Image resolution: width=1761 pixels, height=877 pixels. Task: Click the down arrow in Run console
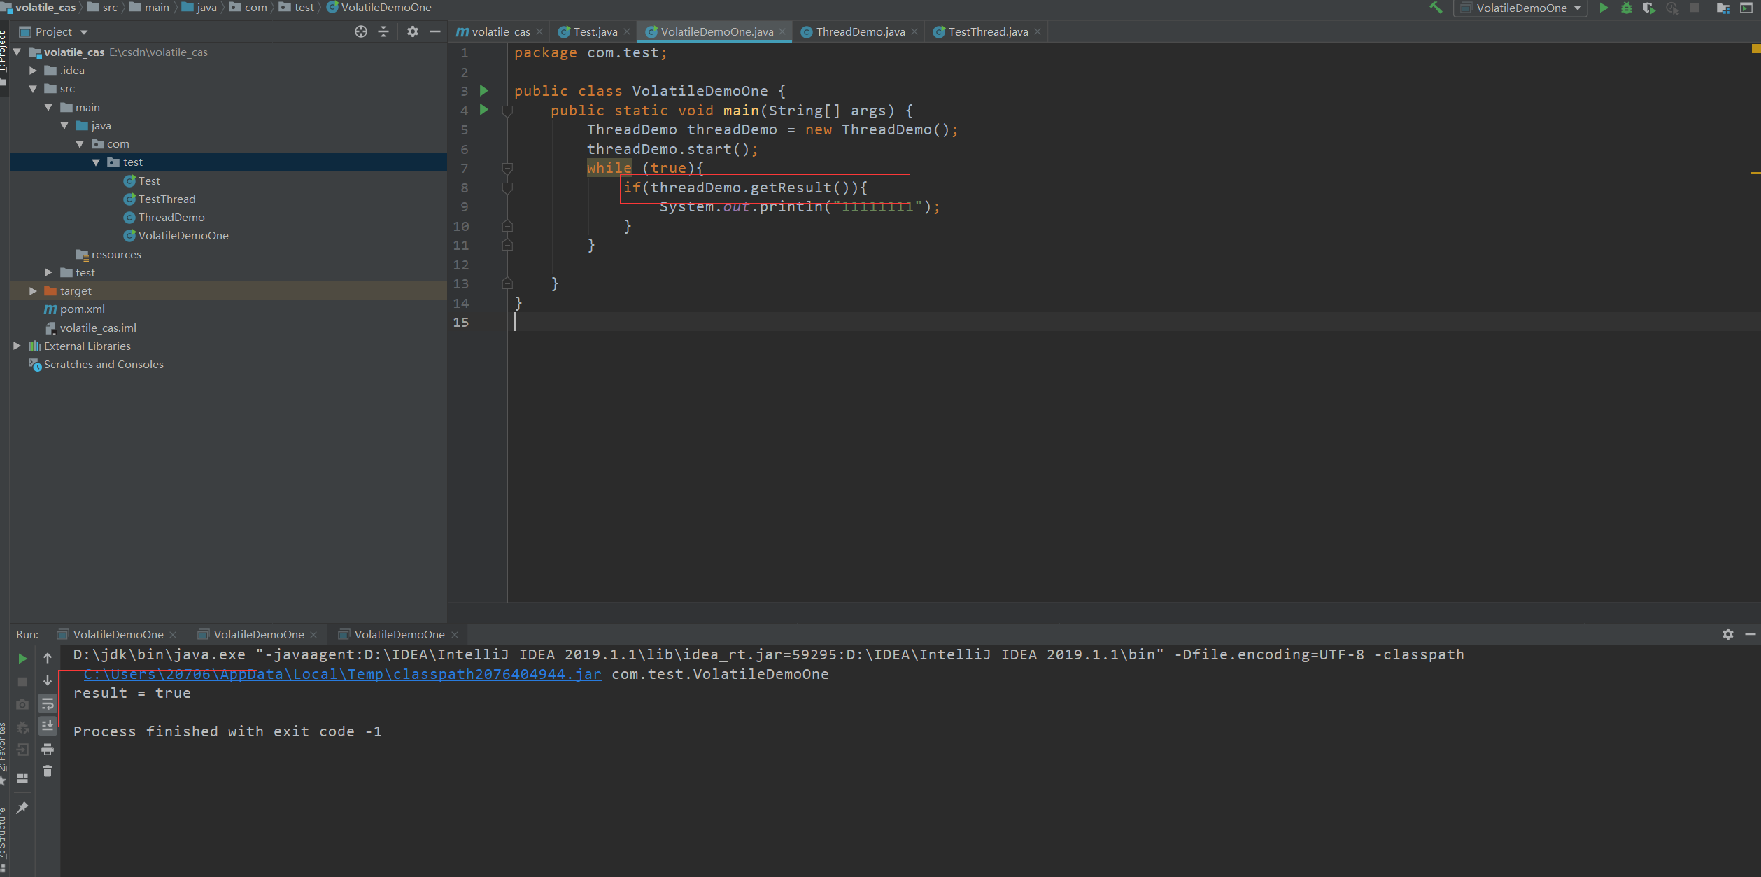[x=48, y=680]
